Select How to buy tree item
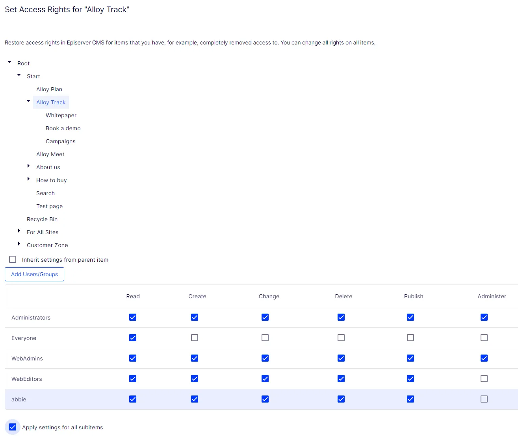Image resolution: width=518 pixels, height=436 pixels. point(52,180)
